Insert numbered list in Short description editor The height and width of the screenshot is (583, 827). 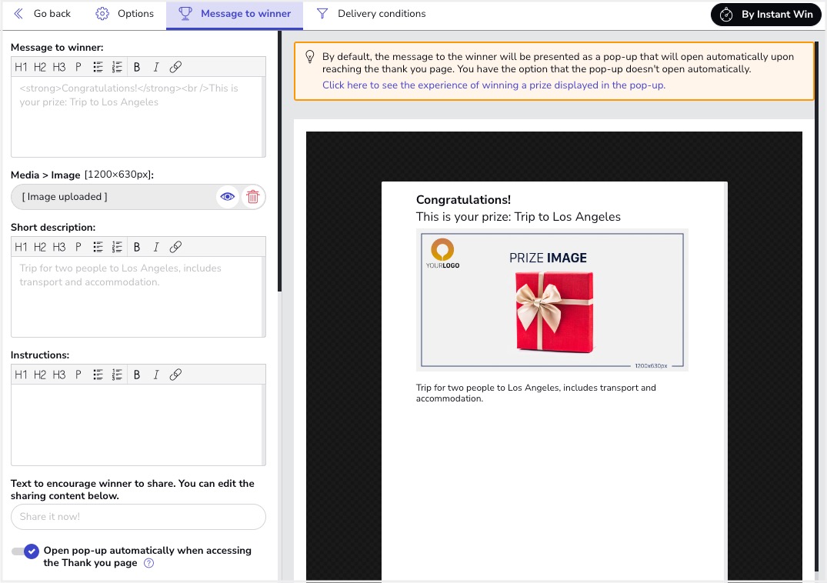[118, 247]
